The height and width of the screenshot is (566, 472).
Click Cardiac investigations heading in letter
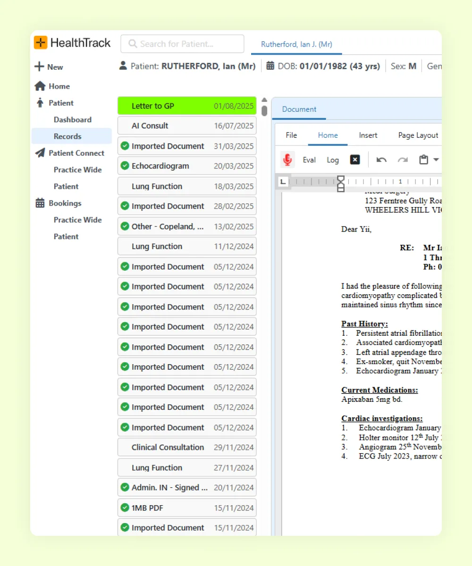pyautogui.click(x=382, y=418)
